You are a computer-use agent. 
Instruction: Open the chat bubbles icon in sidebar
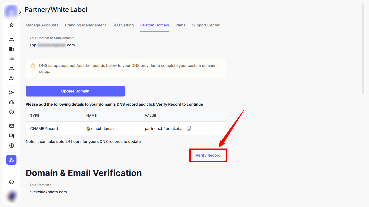11,136
